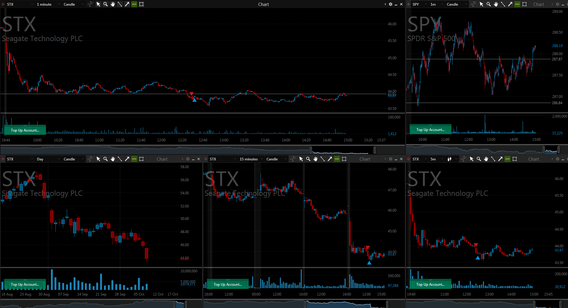Open indicators icon in STX 1 minute chart
This screenshot has height=308, width=568.
point(90,4)
